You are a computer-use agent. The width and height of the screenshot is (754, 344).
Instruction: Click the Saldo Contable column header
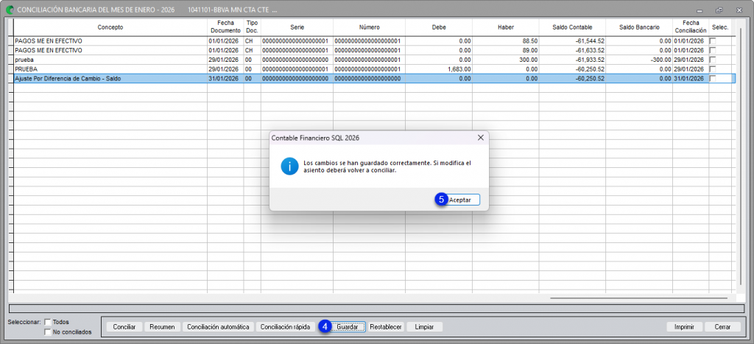click(572, 27)
